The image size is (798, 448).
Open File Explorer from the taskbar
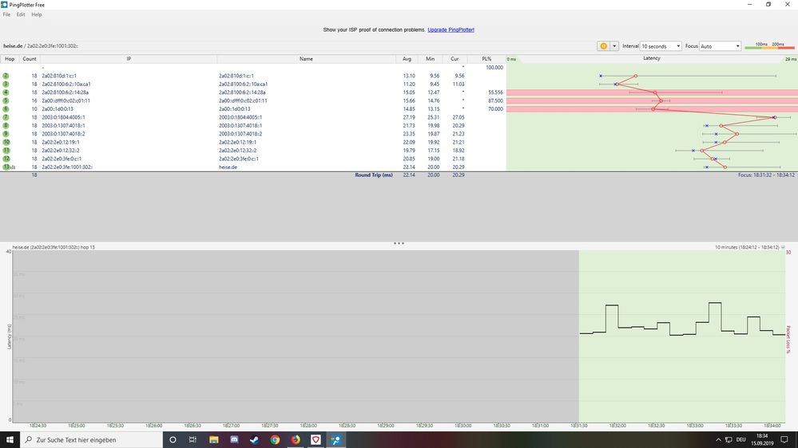click(x=214, y=440)
